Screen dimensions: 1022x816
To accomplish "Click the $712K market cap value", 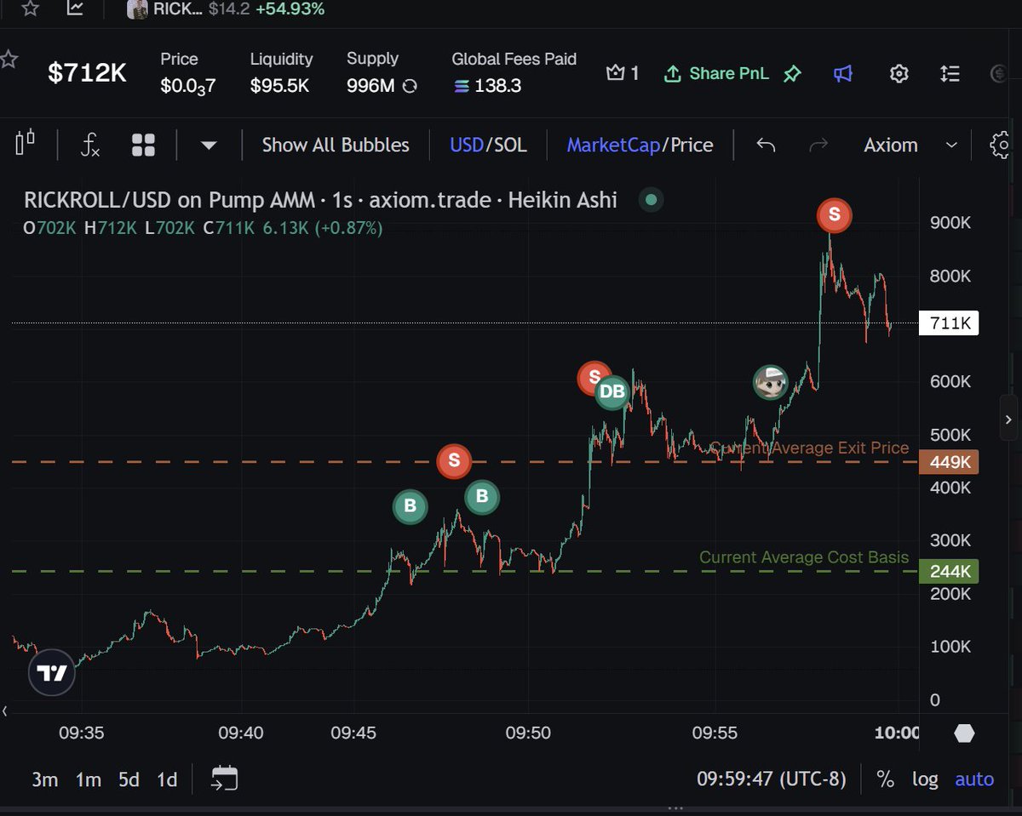I will click(88, 73).
